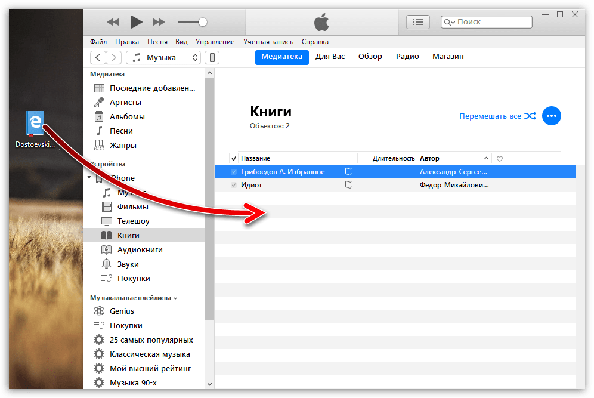The height and width of the screenshot is (398, 594).
Task: Click book icon in Грибоедов row
Action: point(349,172)
